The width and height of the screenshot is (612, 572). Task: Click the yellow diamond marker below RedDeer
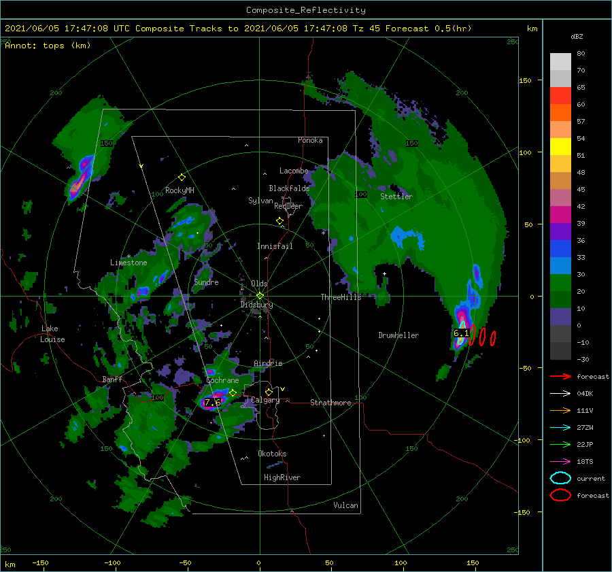279,221
